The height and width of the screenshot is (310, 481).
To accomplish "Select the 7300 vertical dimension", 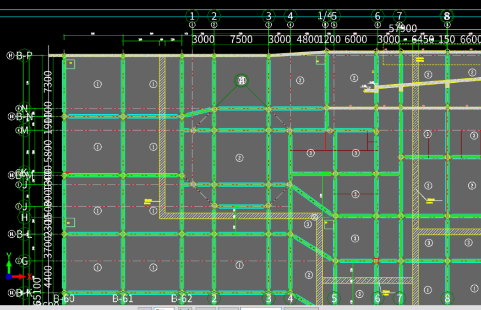I will (48, 81).
